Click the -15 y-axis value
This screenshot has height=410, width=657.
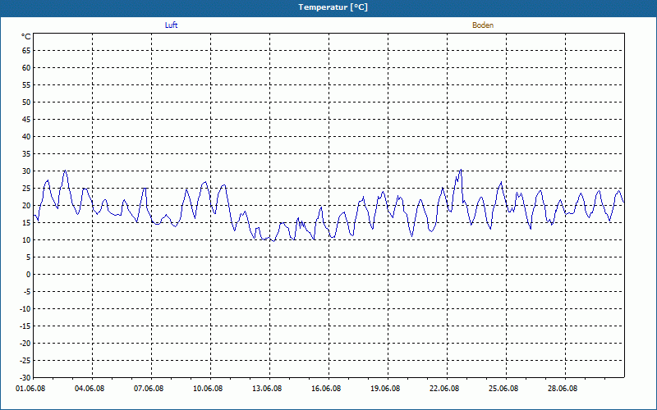[25, 326]
